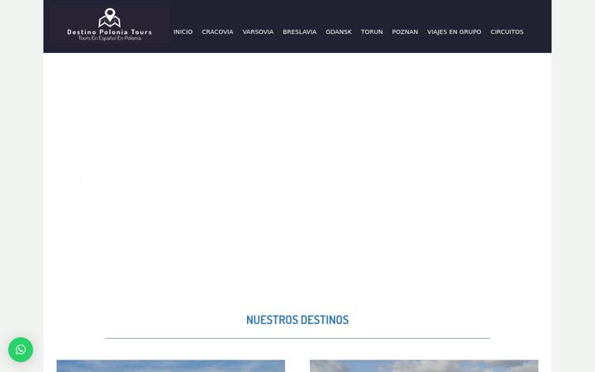Screen dimensions: 595x372
Task: Open the VIAJES EN GRUPO menu
Action: pos(455,32)
